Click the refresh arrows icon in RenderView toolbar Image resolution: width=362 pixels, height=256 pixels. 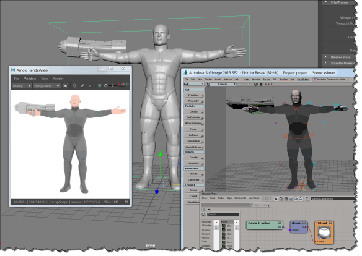tap(82, 85)
